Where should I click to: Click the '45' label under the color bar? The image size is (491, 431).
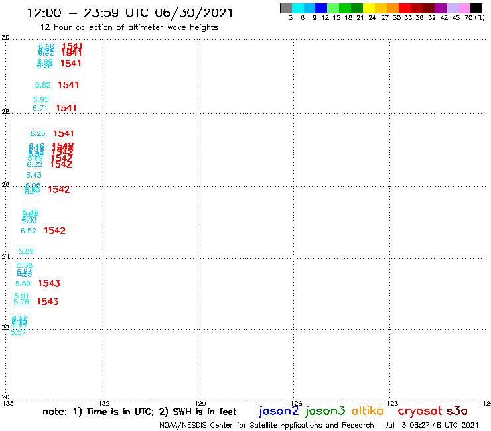click(x=456, y=18)
